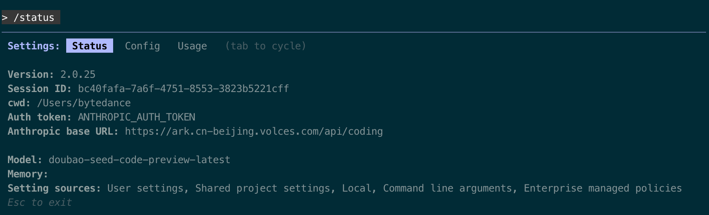The height and width of the screenshot is (215, 709).
Task: Click the "Settings:" header label
Action: pyautogui.click(x=34, y=46)
